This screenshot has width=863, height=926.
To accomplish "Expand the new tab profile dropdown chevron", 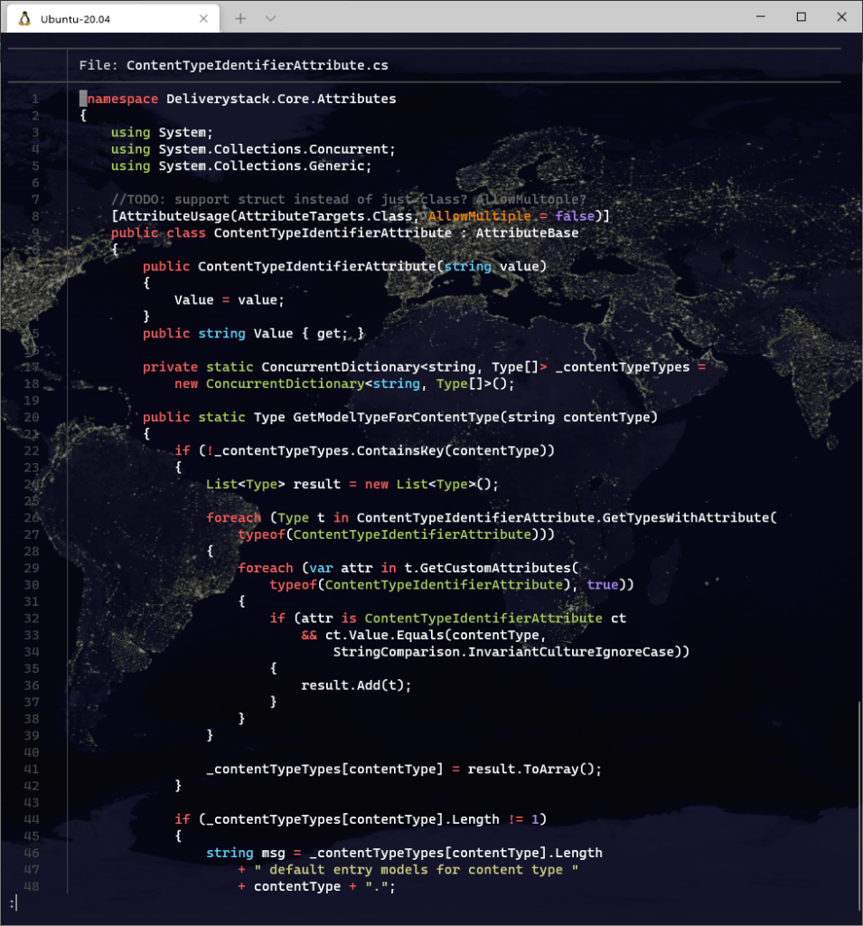I will pyautogui.click(x=270, y=18).
